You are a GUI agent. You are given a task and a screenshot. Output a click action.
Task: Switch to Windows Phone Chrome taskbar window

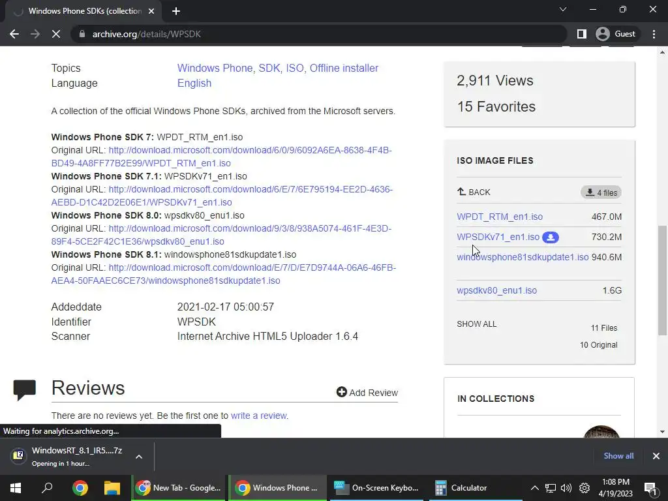(x=277, y=488)
